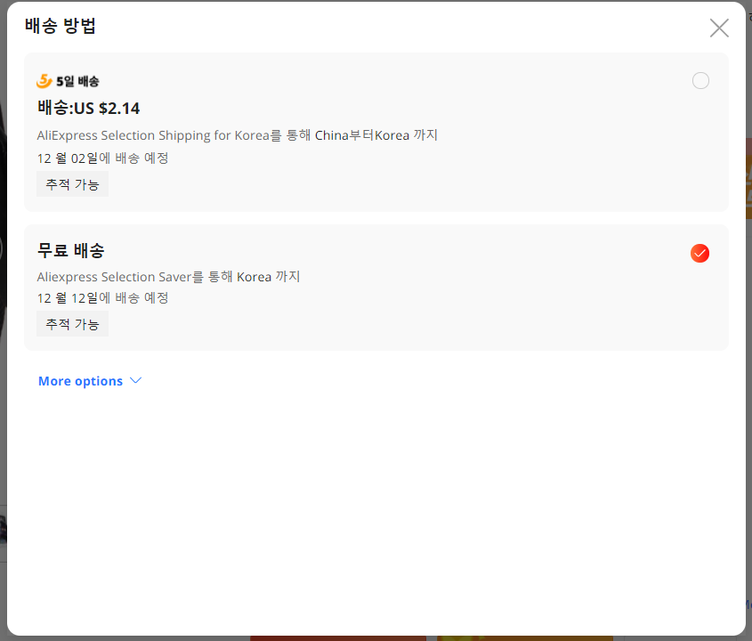Image resolution: width=752 pixels, height=641 pixels.
Task: Click Aliexpress Selection Saver description text
Action: (x=169, y=277)
